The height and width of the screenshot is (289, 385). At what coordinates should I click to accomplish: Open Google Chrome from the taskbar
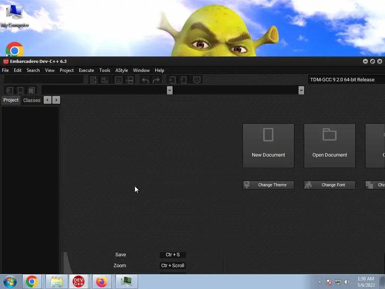pyautogui.click(x=32, y=281)
